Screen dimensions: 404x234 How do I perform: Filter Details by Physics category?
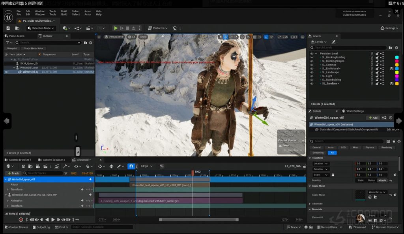pyautogui.click(x=370, y=148)
